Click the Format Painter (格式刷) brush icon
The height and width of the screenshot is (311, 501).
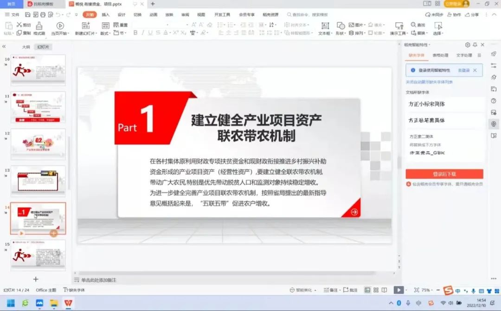point(39,25)
